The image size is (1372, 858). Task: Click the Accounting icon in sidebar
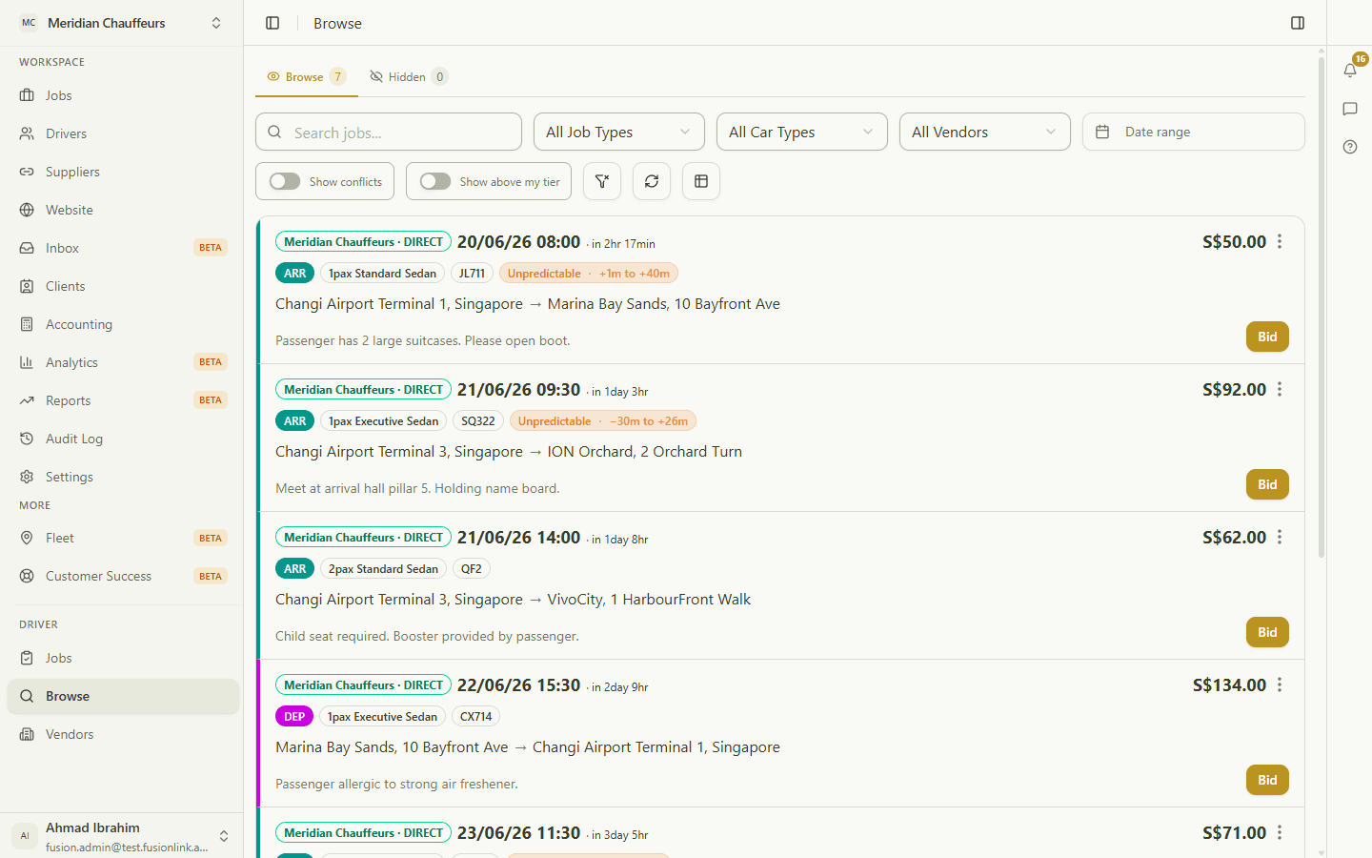27,324
